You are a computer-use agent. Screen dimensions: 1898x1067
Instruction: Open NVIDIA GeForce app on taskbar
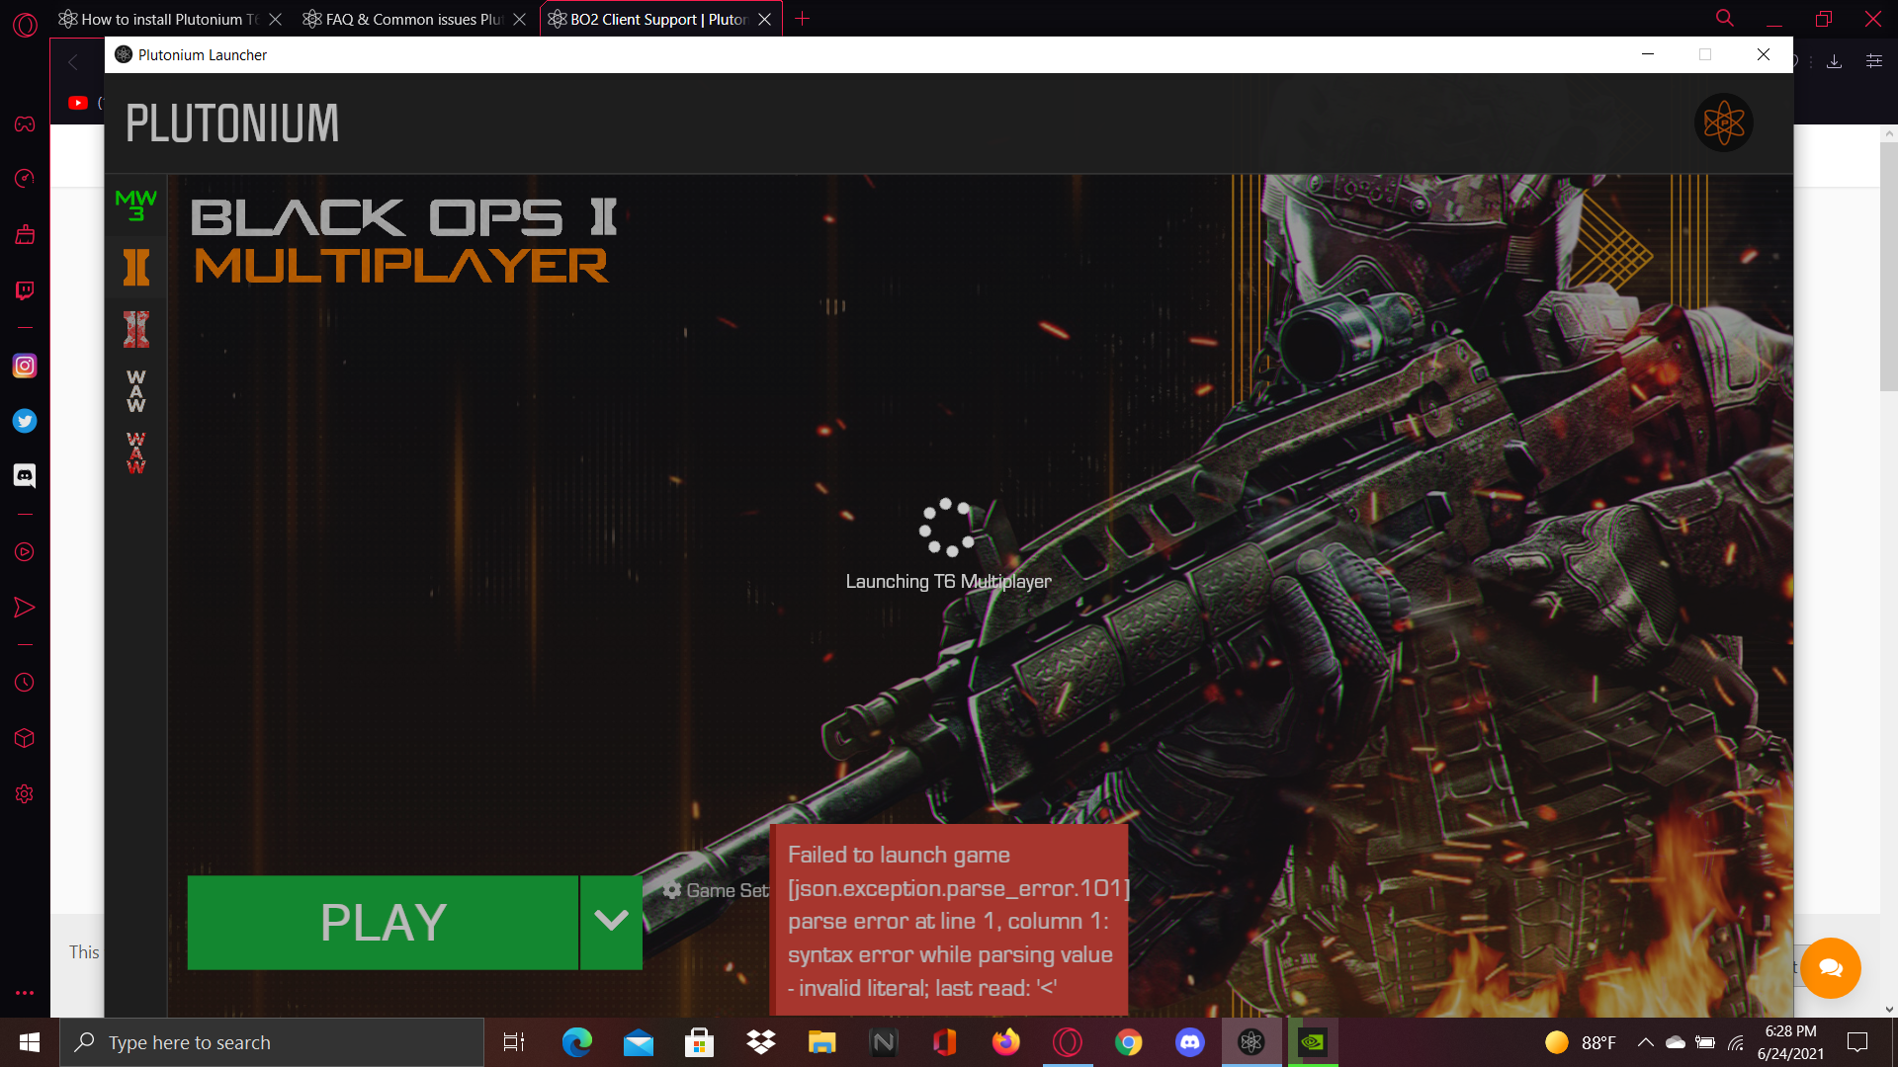tap(1313, 1042)
